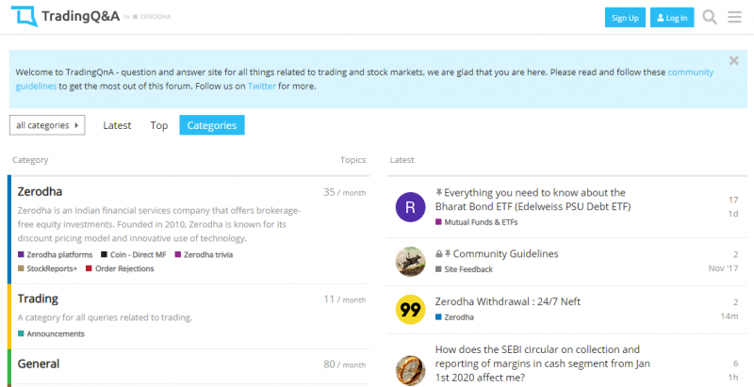Viewport: 754px width, 387px height.
Task: Open Order Rejections subcategory
Action: pyautogui.click(x=120, y=268)
